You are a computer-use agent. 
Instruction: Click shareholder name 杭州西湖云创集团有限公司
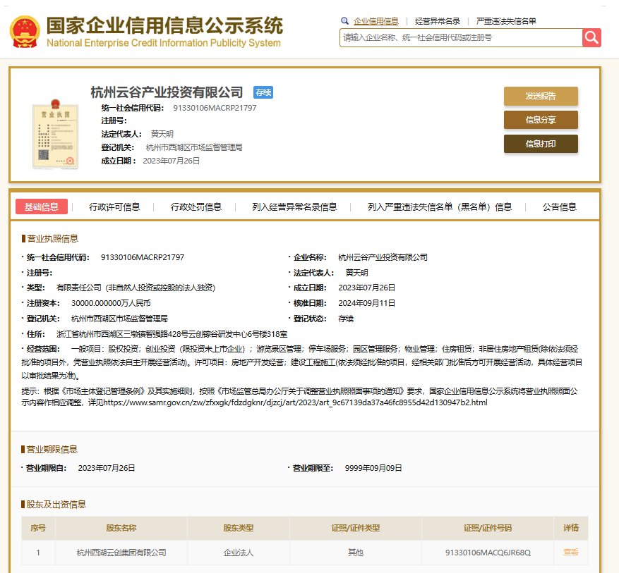[x=121, y=553]
